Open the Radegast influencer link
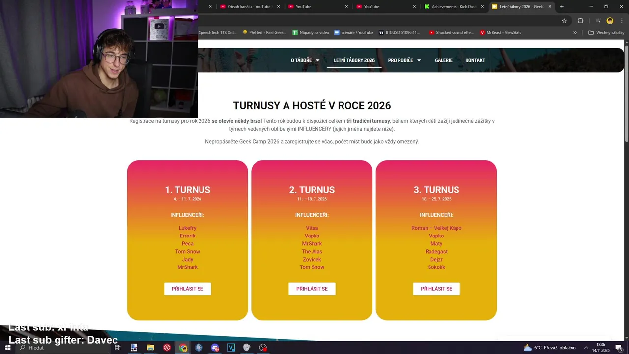The image size is (629, 354). click(x=436, y=252)
